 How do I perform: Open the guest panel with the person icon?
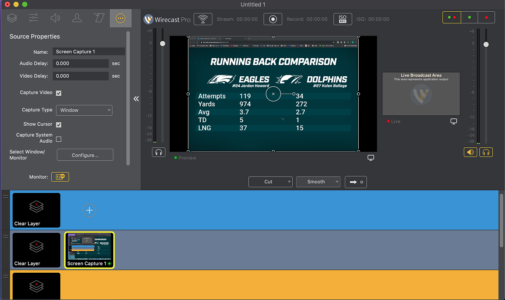point(77,18)
